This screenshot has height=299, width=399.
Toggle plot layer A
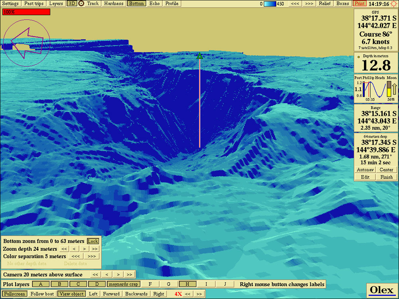coord(41,284)
